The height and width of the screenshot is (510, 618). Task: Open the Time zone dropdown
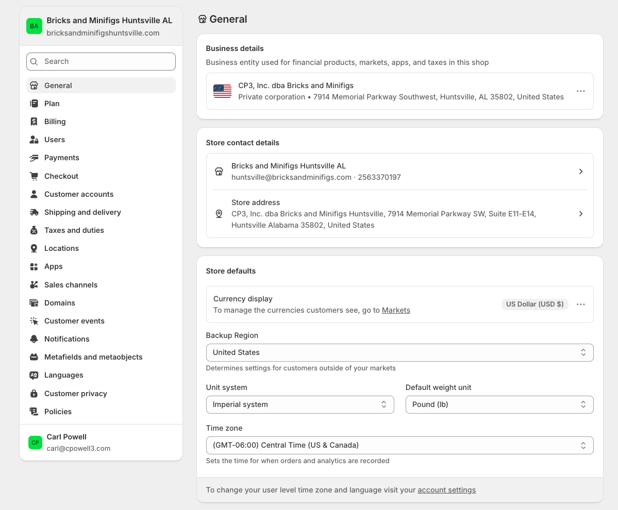[x=399, y=446]
